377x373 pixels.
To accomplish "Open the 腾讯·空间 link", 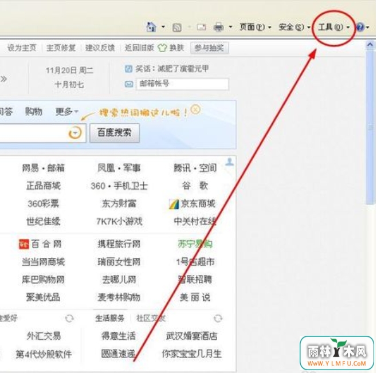I will coord(195,168).
